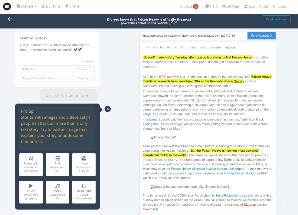Open the 'adding' link in article
298x215 pixels.
click(147, 124)
